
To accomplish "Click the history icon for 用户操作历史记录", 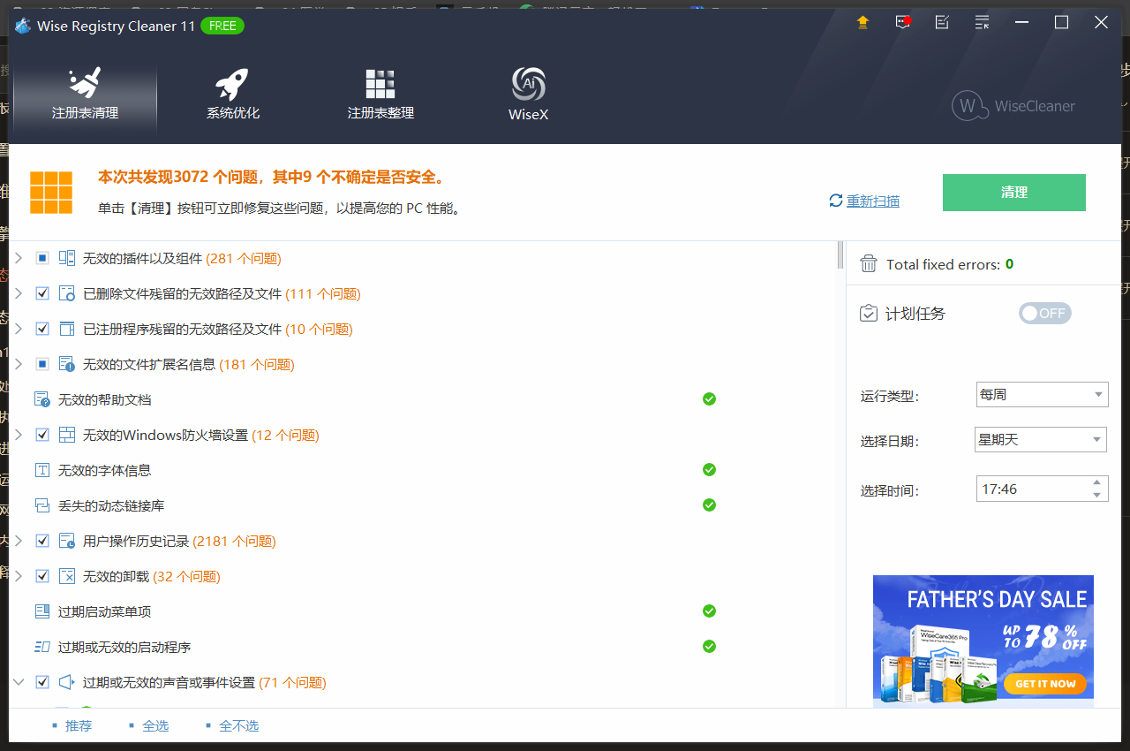I will pos(67,541).
